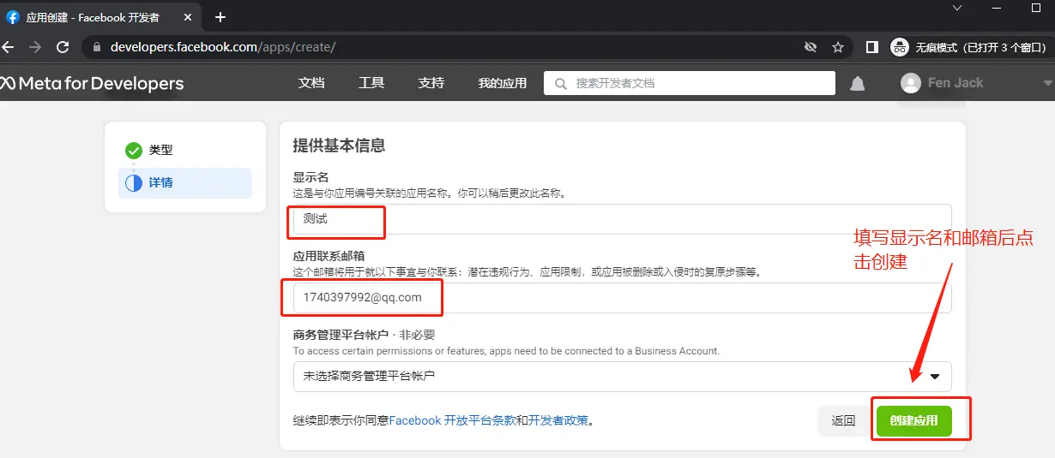The image size is (1055, 458).
Task: Open the tab search chevron in title bar
Action: [958, 7]
